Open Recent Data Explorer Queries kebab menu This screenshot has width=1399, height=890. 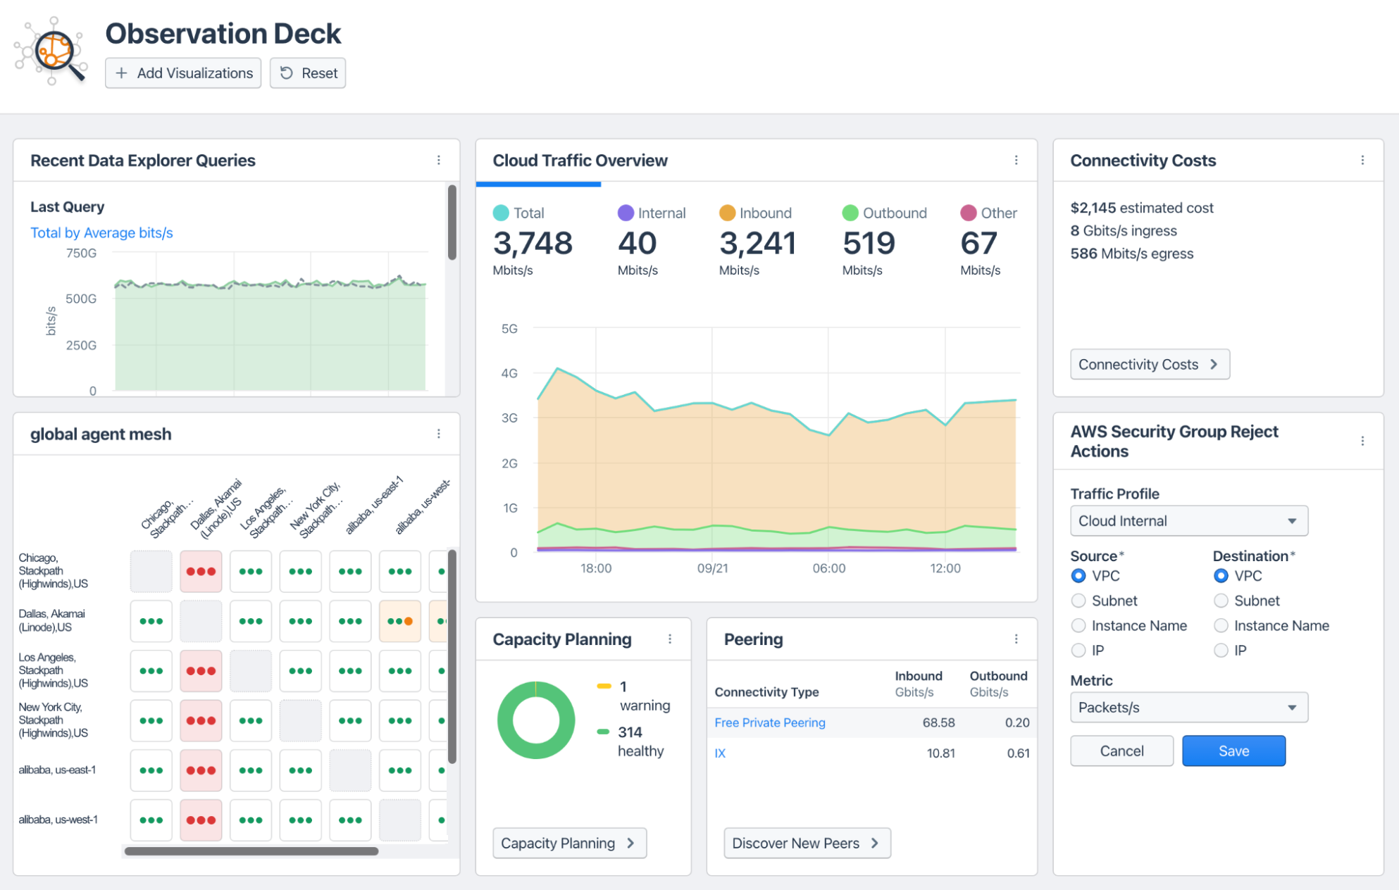pyautogui.click(x=438, y=161)
